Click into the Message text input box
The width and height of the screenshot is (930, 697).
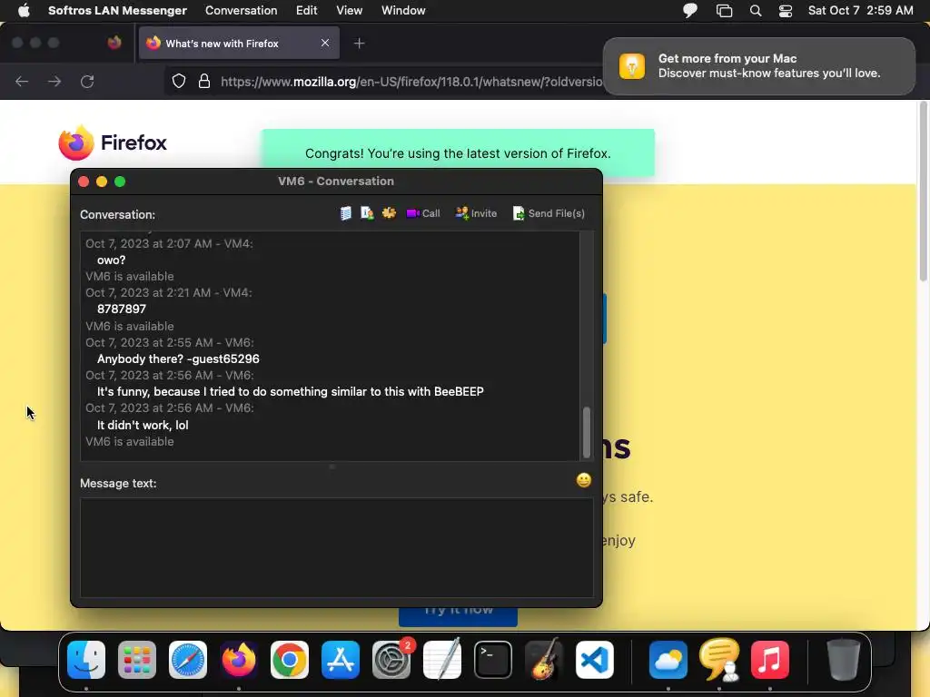click(x=336, y=547)
